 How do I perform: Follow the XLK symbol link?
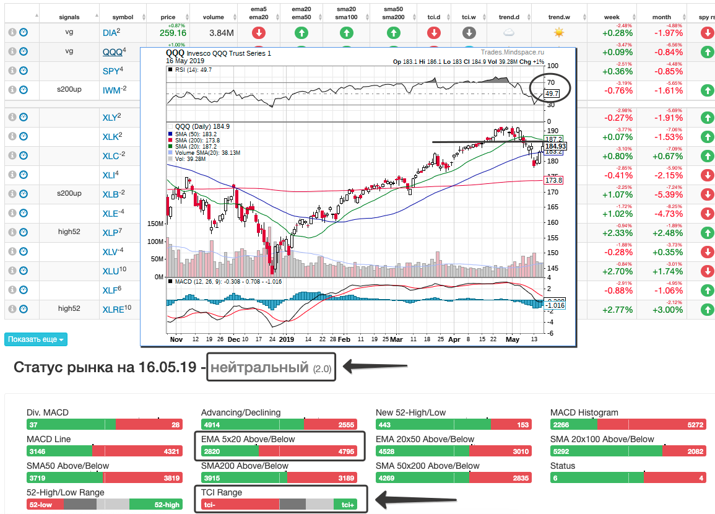tap(112, 136)
